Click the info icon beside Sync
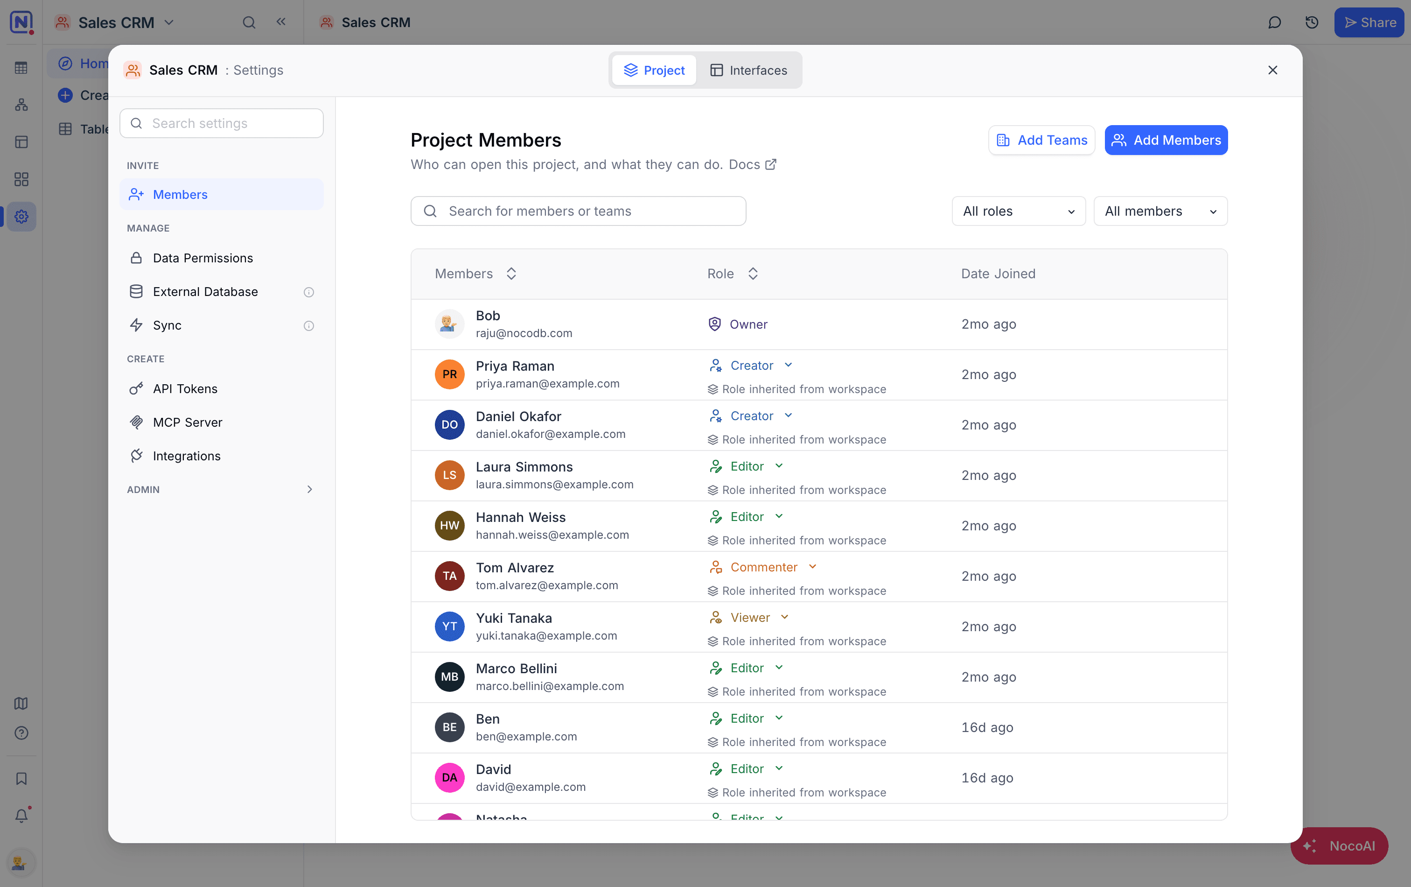 click(309, 325)
